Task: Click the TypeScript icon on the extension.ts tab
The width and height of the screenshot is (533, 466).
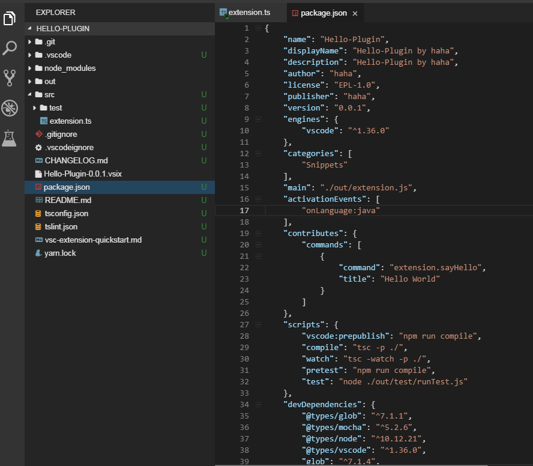Action: click(x=223, y=11)
